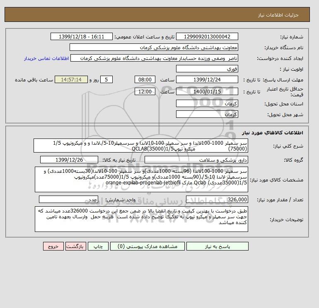Click the announcement date field 1399/12/18 - 16:11
Screen dimensions: 319x308
pyautogui.click(x=81, y=36)
